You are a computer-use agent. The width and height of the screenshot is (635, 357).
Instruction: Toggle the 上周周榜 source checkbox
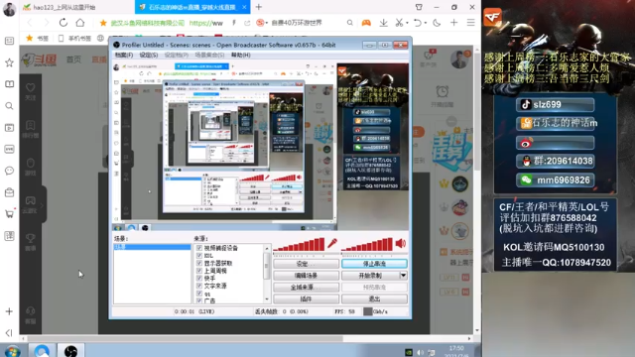click(199, 271)
